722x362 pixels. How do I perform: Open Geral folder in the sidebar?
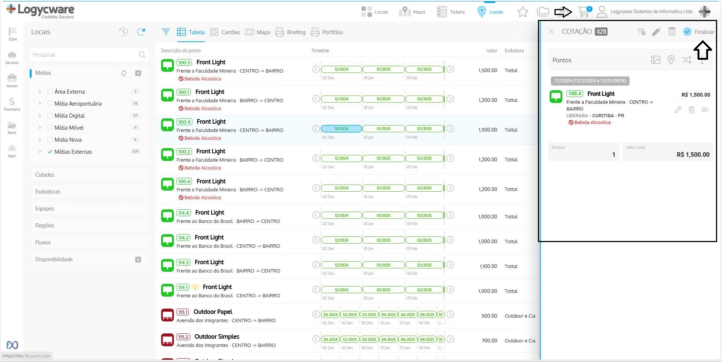point(12,127)
